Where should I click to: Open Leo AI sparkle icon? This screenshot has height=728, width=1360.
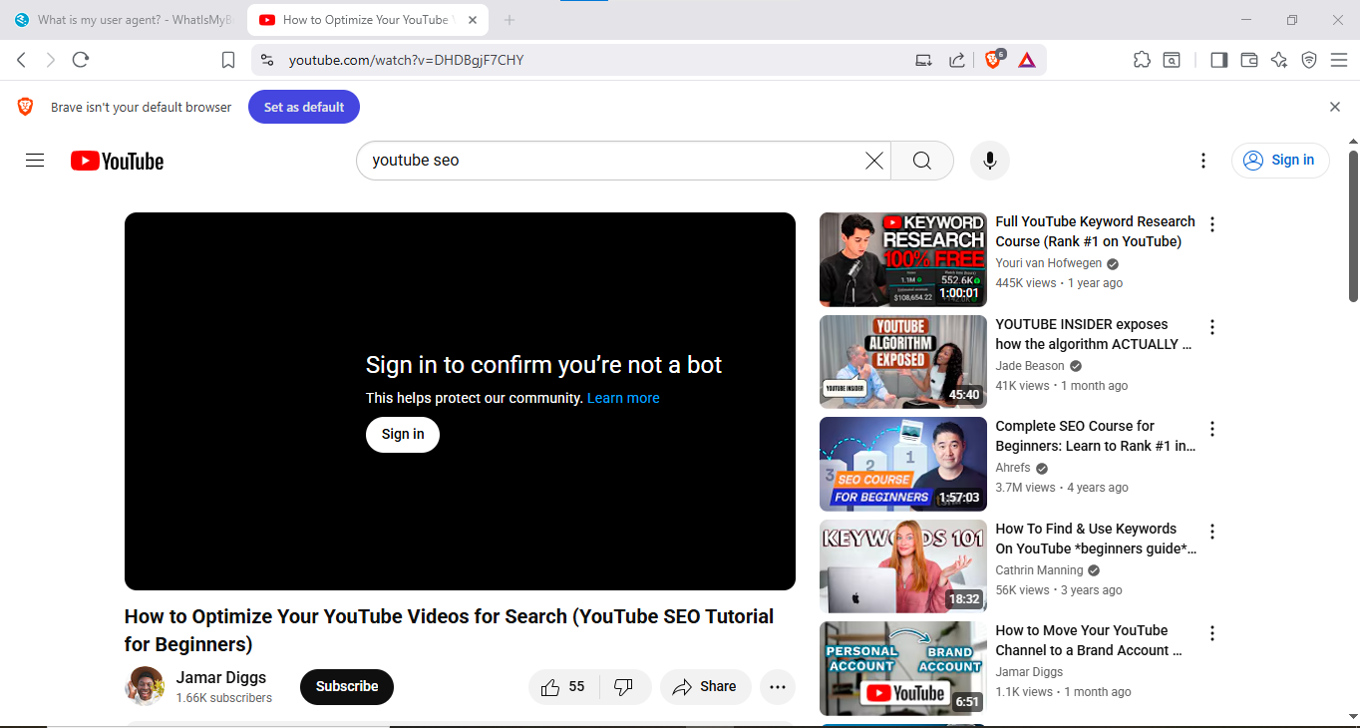tap(1279, 60)
